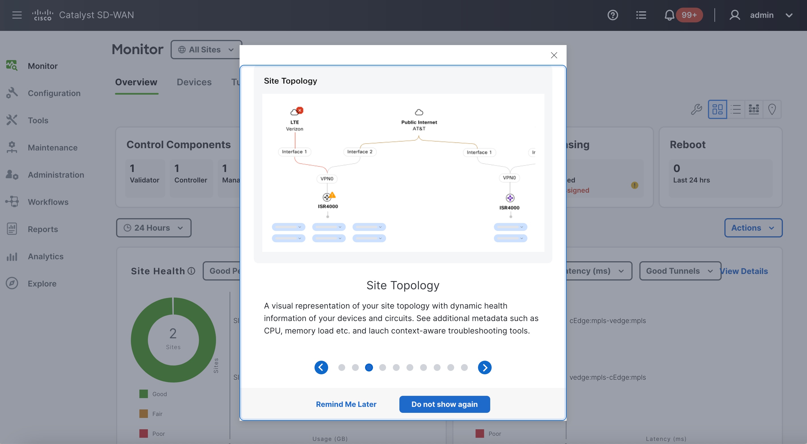Switch to the Overview tab
807x444 pixels.
(x=136, y=82)
